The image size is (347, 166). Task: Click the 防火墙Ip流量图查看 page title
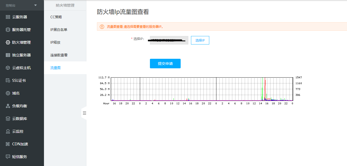[x=123, y=12]
